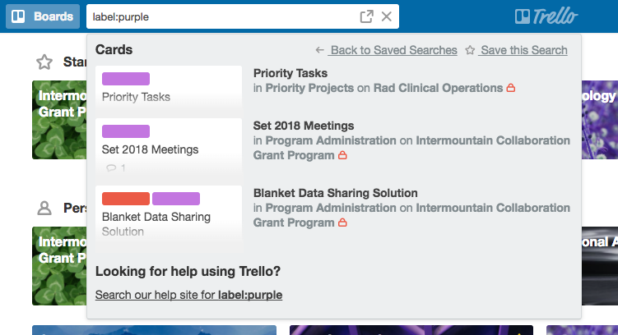Click the Set 2018 Meetings result title
Screen dimensions: 618x335
click(304, 126)
